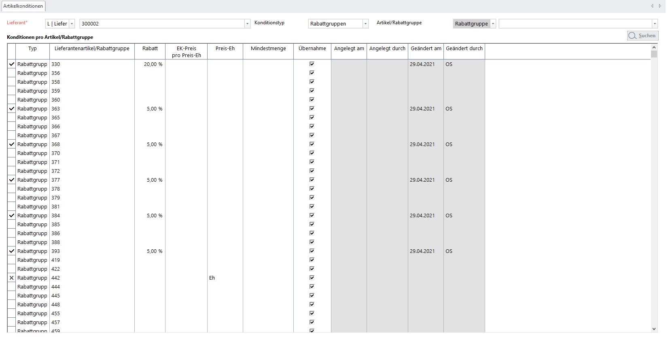Viewport: 668px width, 363px height.
Task: Uncheck Übernahme for Rabattgruppe 442
Action: (312, 278)
